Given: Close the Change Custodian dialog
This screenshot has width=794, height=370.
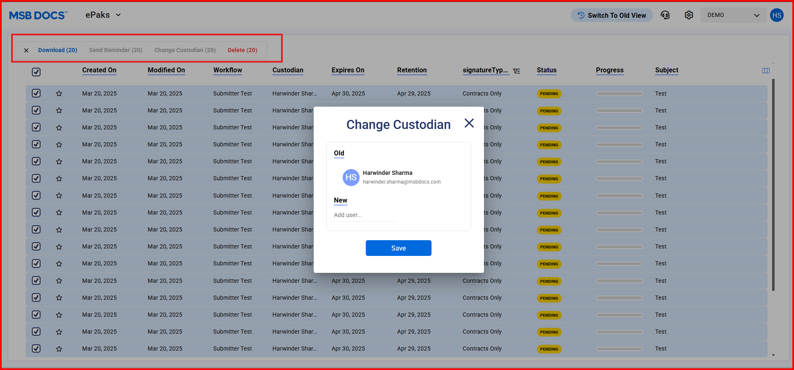Looking at the screenshot, I should pyautogui.click(x=469, y=123).
